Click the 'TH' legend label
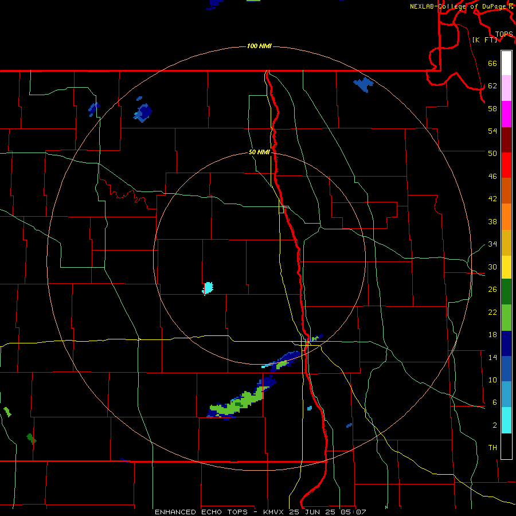The image size is (516, 516). point(492,447)
